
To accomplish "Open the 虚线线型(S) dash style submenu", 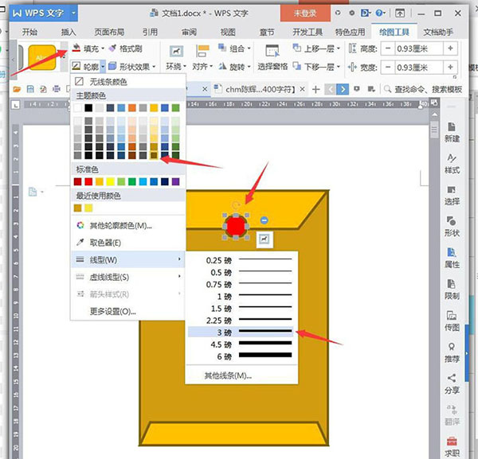I will [128, 277].
